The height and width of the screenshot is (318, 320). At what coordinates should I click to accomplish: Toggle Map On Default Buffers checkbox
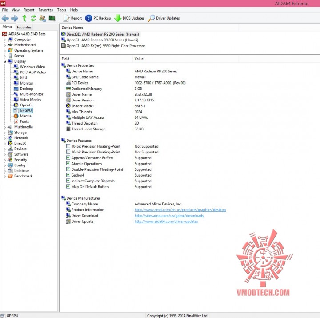point(68,186)
